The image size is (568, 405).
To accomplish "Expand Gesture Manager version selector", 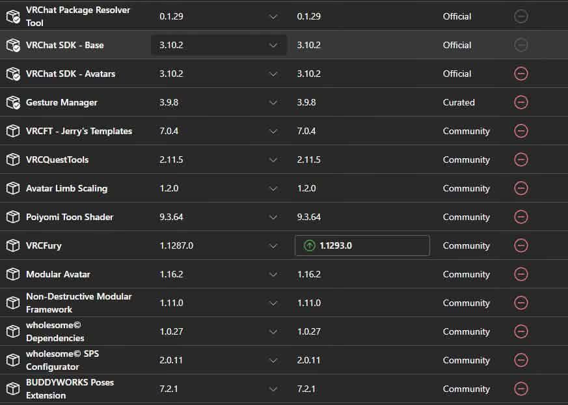I will [x=219, y=102].
